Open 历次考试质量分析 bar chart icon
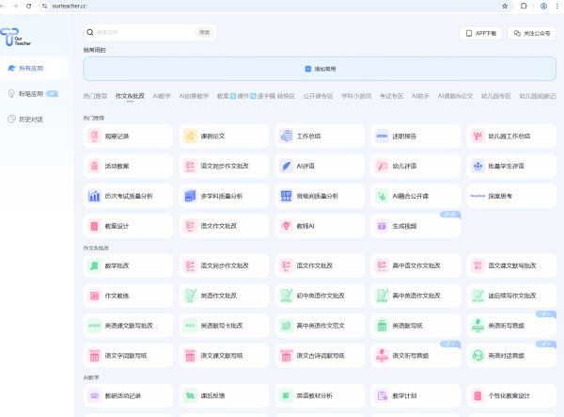This screenshot has height=417, width=564. pos(94,196)
